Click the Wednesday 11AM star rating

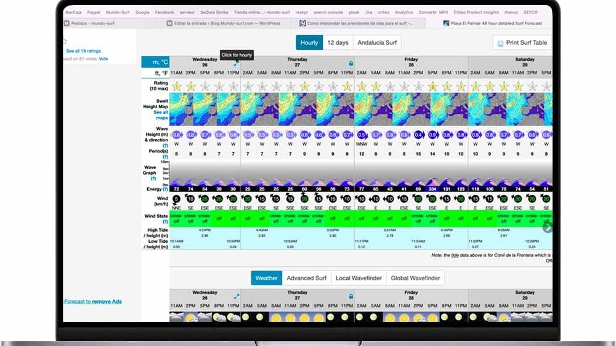point(177,86)
